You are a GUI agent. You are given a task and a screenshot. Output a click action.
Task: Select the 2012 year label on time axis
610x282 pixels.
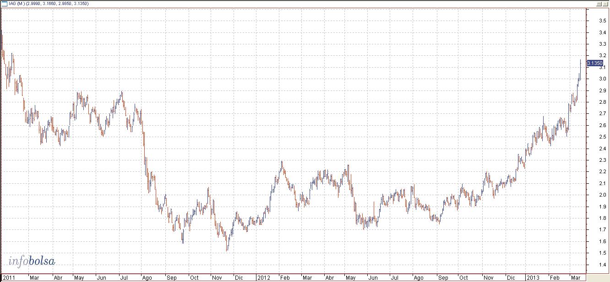pyautogui.click(x=263, y=277)
